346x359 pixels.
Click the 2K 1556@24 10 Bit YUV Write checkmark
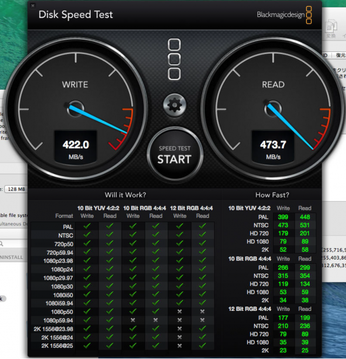pos(87,337)
